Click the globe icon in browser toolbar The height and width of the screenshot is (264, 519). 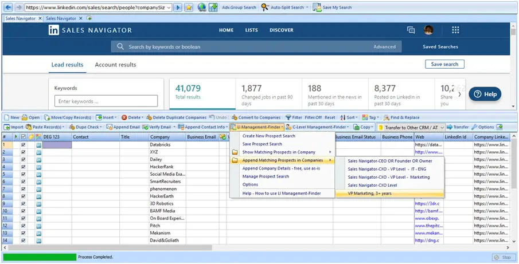pyautogui.click(x=202, y=7)
